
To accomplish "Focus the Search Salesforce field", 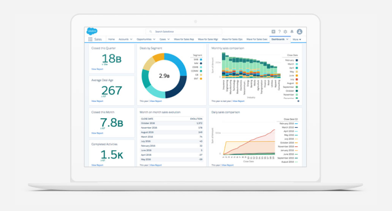I will coord(184,32).
